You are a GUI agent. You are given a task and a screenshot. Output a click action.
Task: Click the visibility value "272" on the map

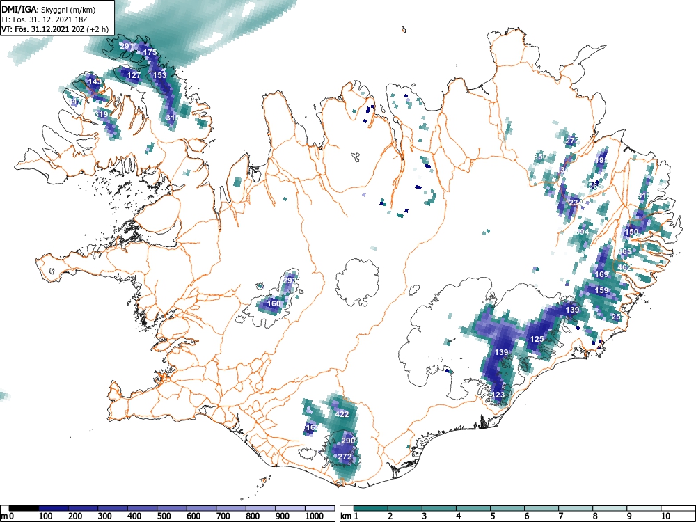345,457
